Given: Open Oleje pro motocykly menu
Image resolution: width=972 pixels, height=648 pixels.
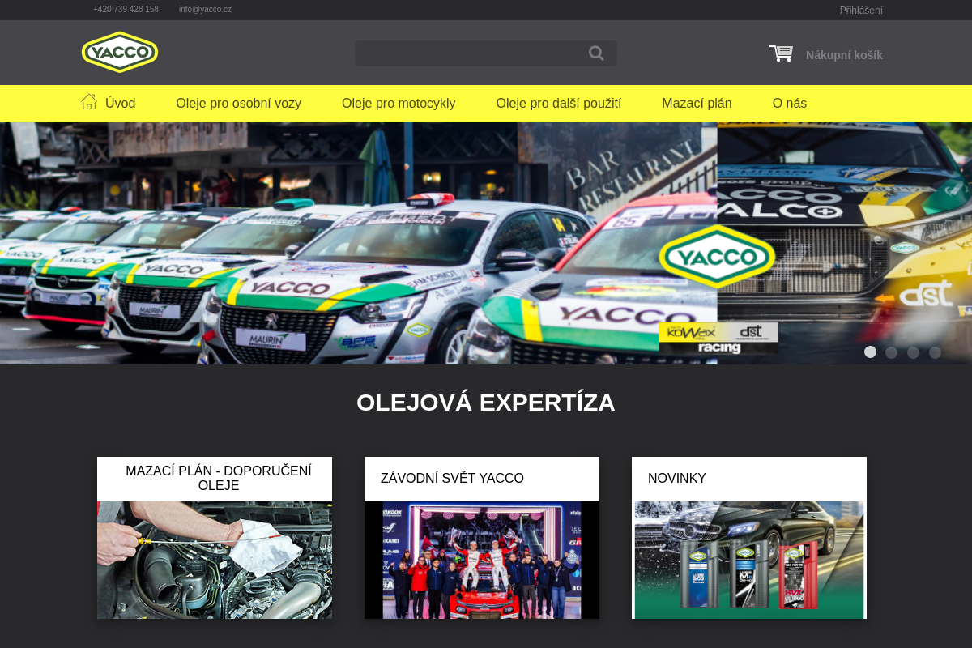Looking at the screenshot, I should 399,104.
